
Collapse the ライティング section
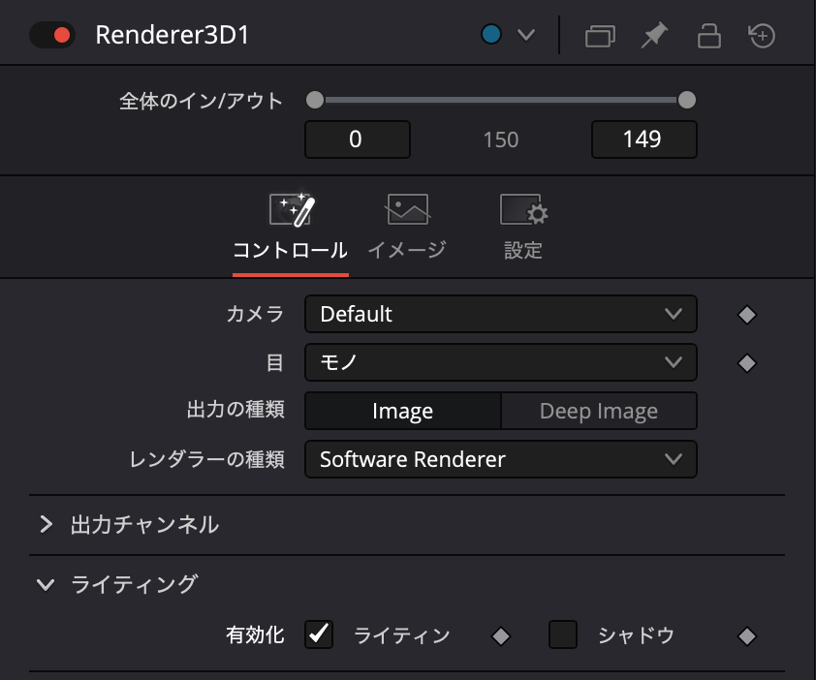(x=46, y=585)
